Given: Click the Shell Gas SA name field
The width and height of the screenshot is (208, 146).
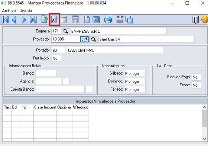Looking at the screenshot, I should pyautogui.click(x=146, y=39).
